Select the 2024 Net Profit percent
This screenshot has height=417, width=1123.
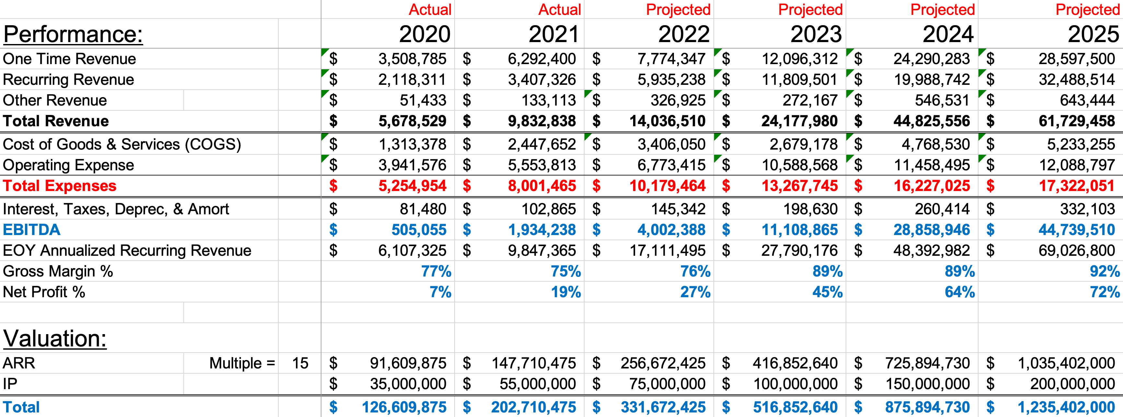pos(959,292)
